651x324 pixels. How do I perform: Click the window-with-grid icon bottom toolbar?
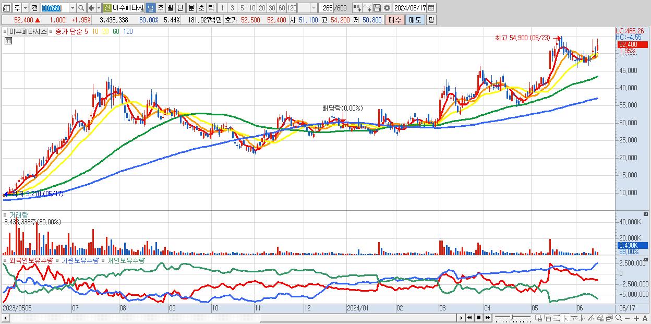click(x=538, y=318)
